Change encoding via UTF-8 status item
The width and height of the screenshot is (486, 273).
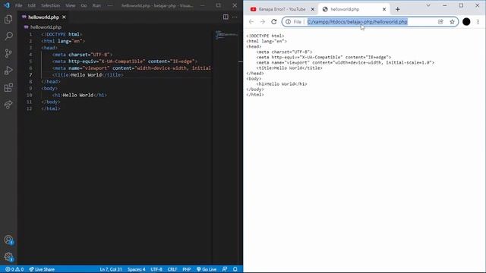click(156, 269)
